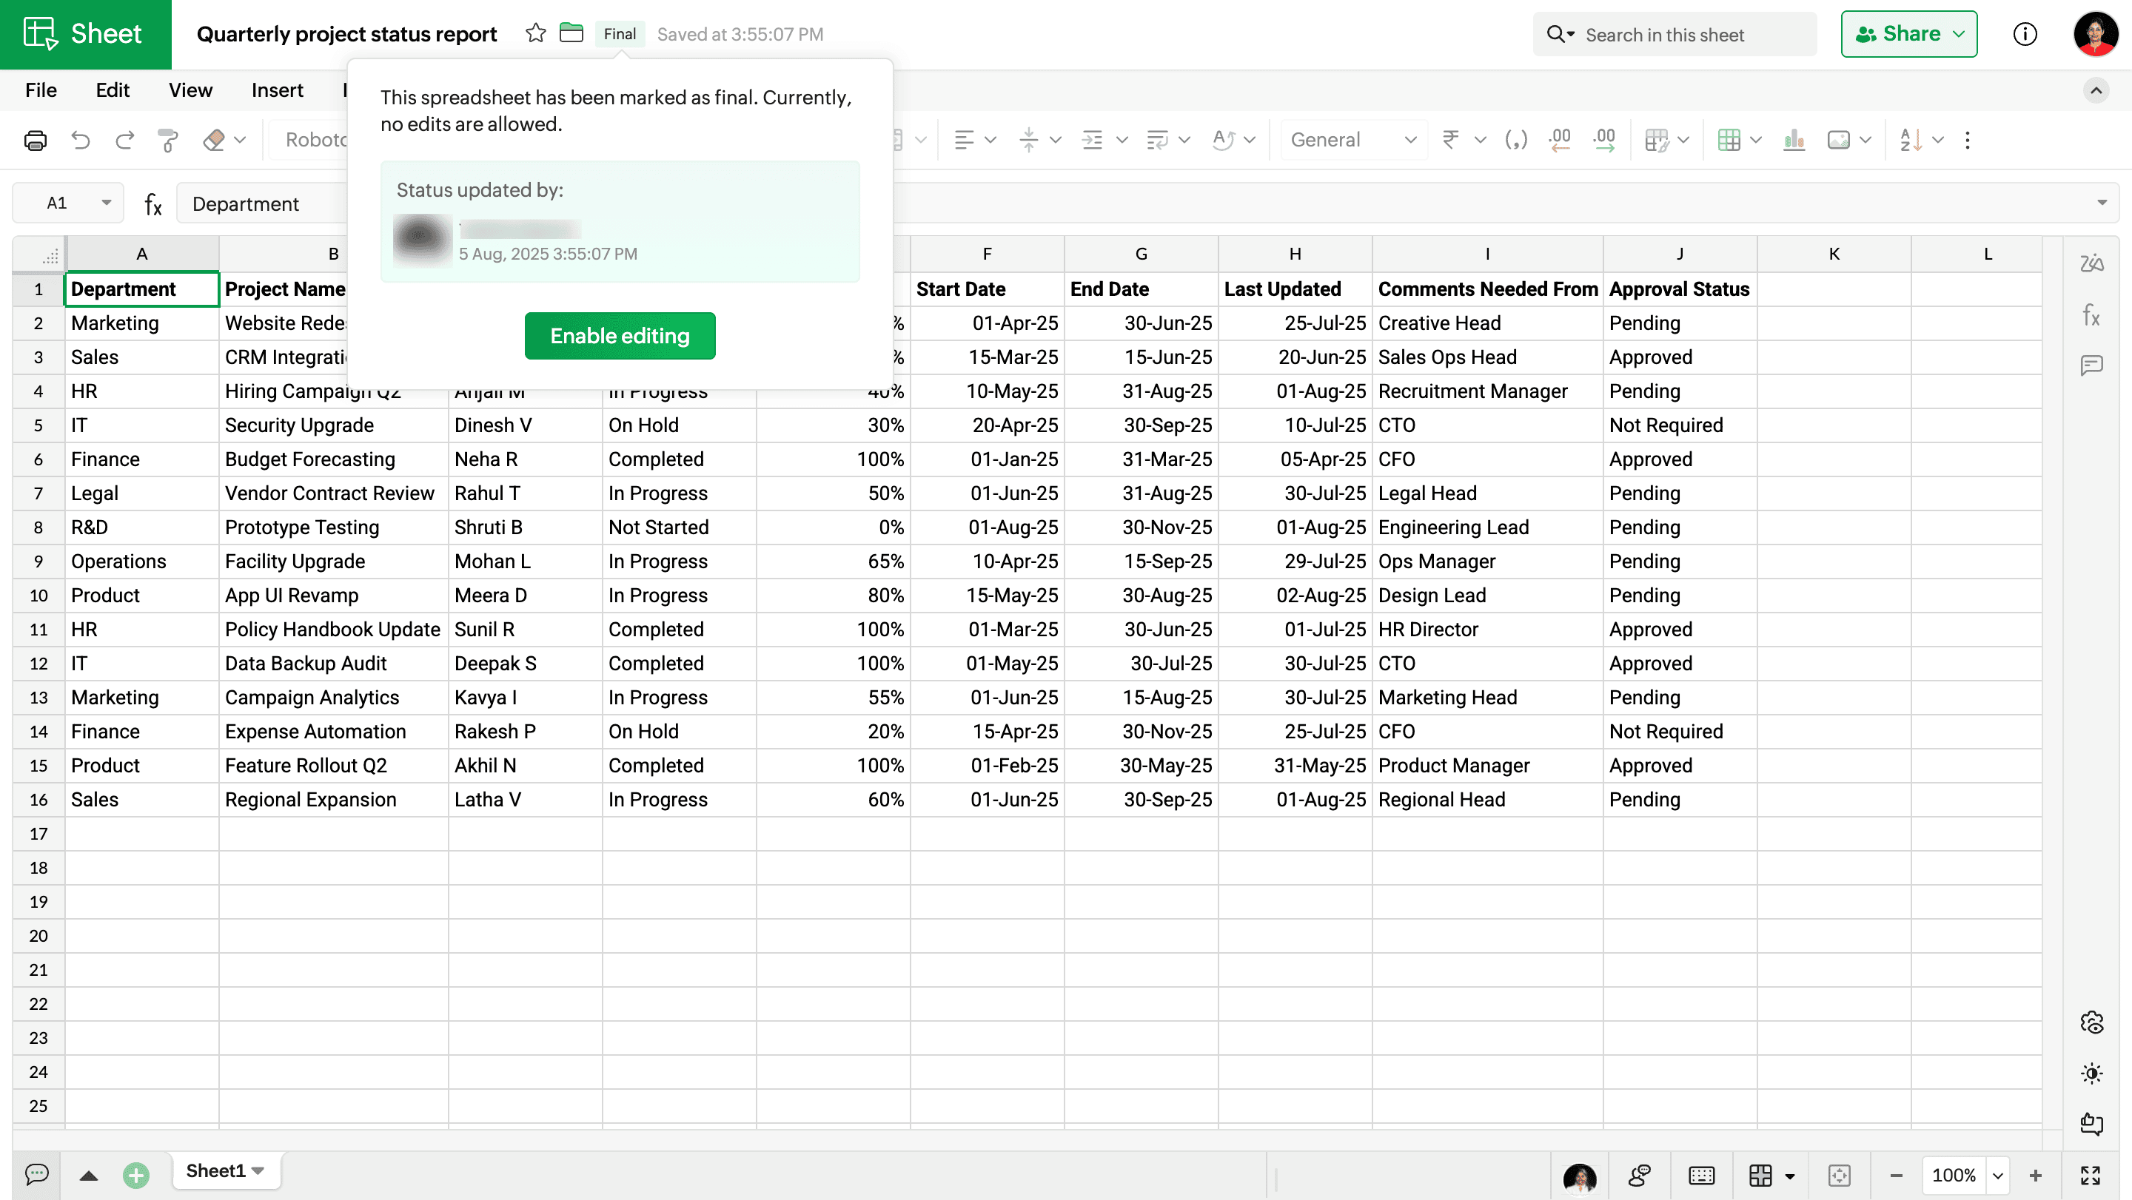Open the File menu
2132x1200 pixels.
point(41,90)
